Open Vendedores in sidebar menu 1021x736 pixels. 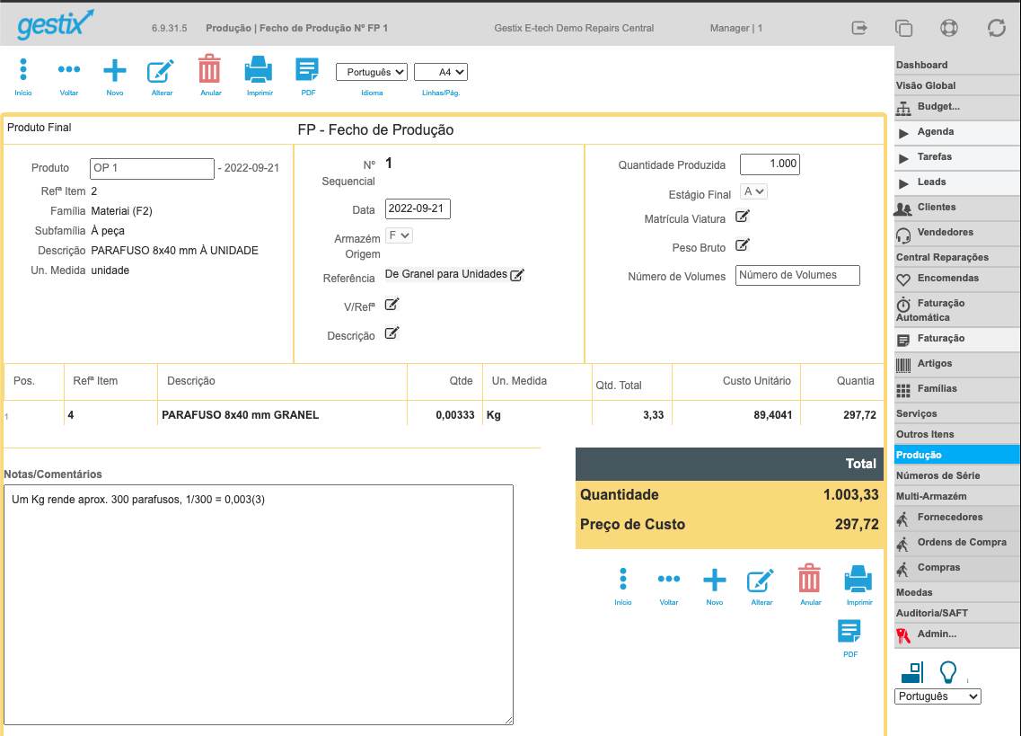[x=957, y=233]
